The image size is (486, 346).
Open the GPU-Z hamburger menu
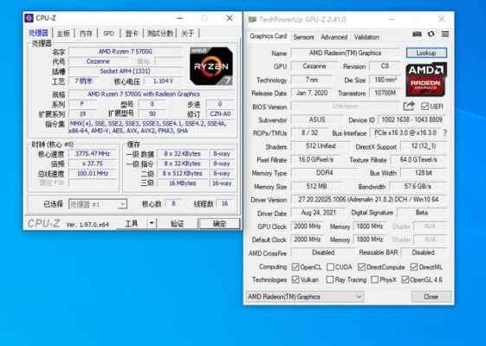(445, 34)
